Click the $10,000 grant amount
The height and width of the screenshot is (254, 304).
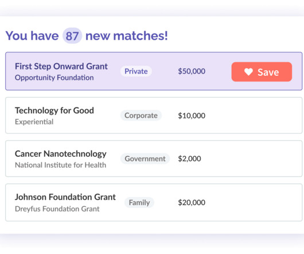192,116
